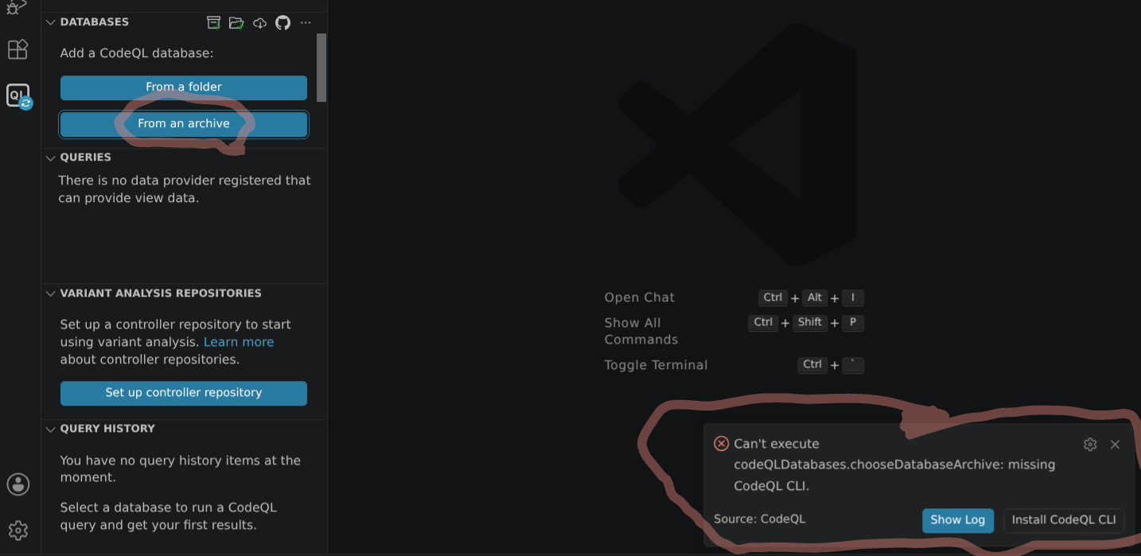Download database from GitHub icon
Image resolution: width=1141 pixels, height=556 pixels.
tap(282, 22)
